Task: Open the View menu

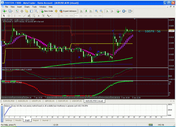Action: click(x=13, y=7)
